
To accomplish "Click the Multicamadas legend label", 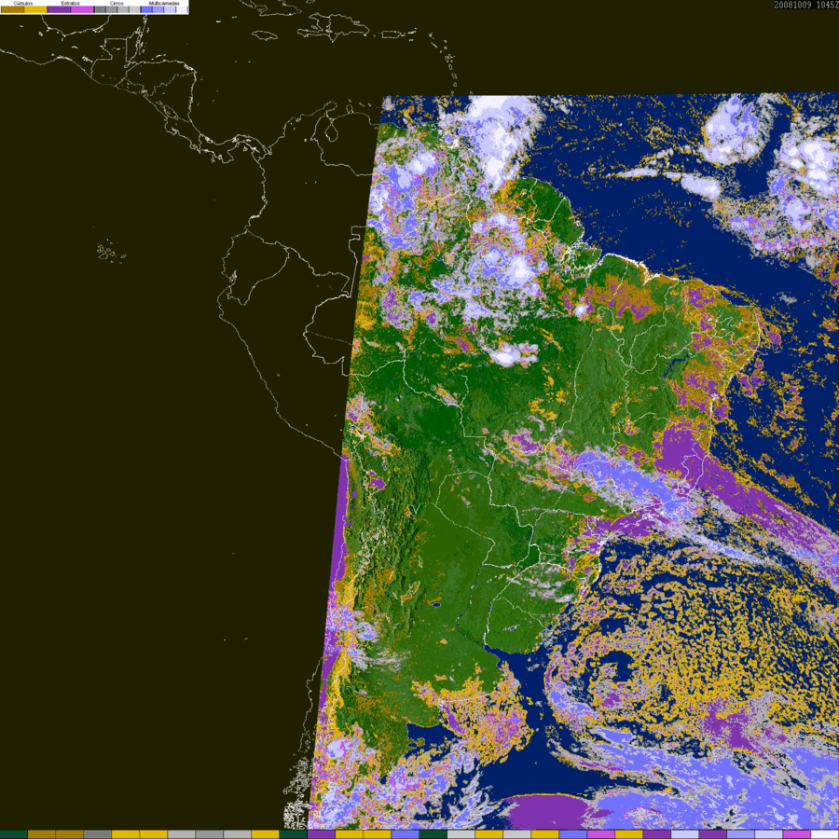I will tap(164, 3).
